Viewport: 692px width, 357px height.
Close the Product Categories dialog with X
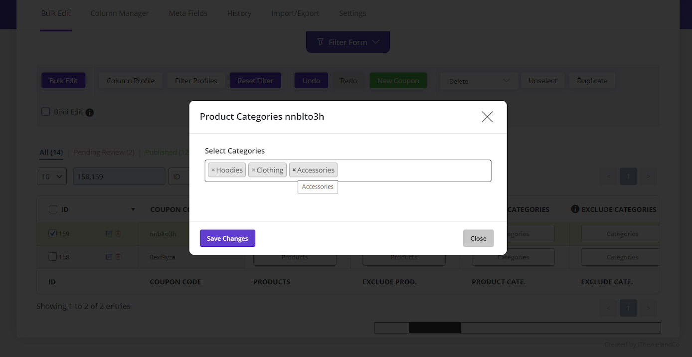click(487, 117)
